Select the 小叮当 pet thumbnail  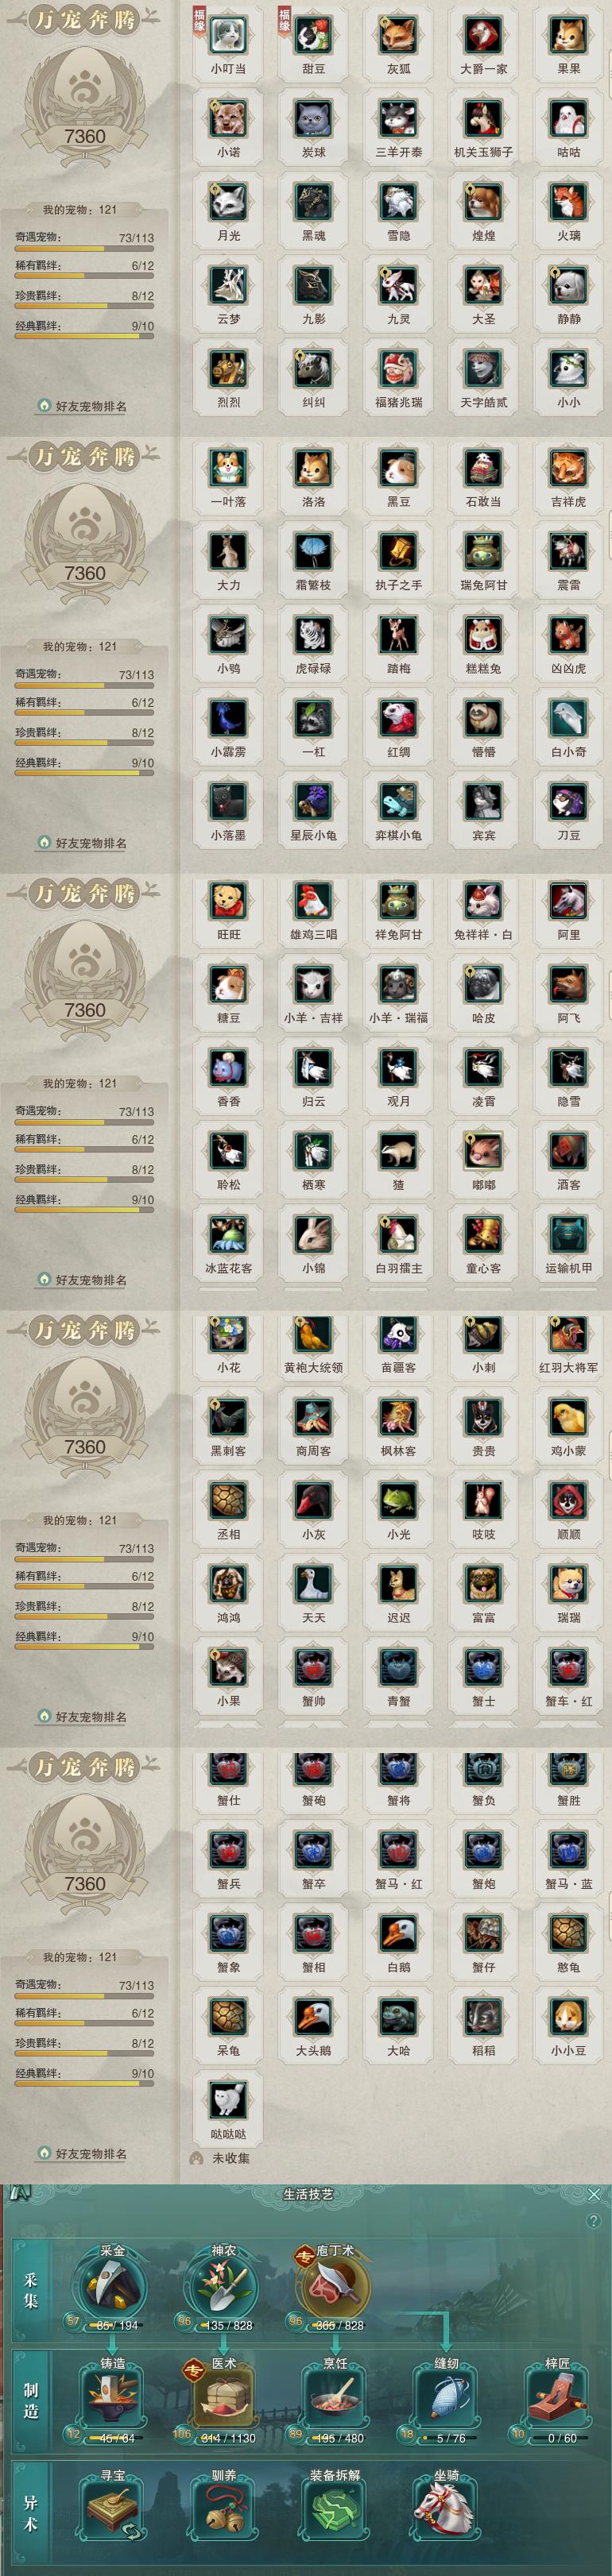click(228, 35)
